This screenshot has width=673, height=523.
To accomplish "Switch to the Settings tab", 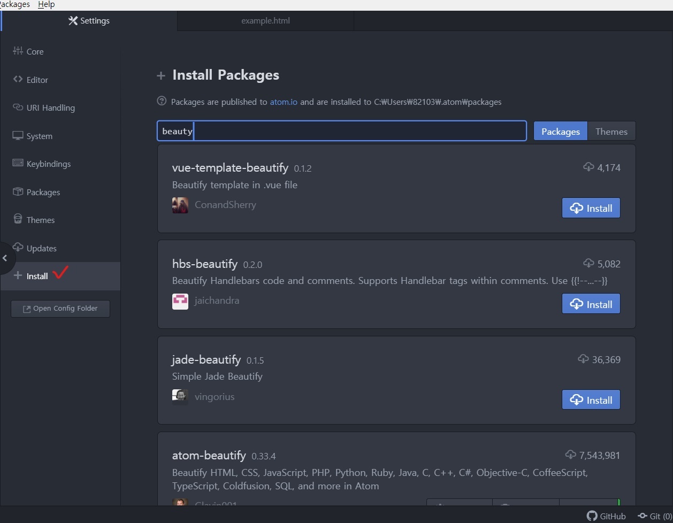I will point(89,21).
